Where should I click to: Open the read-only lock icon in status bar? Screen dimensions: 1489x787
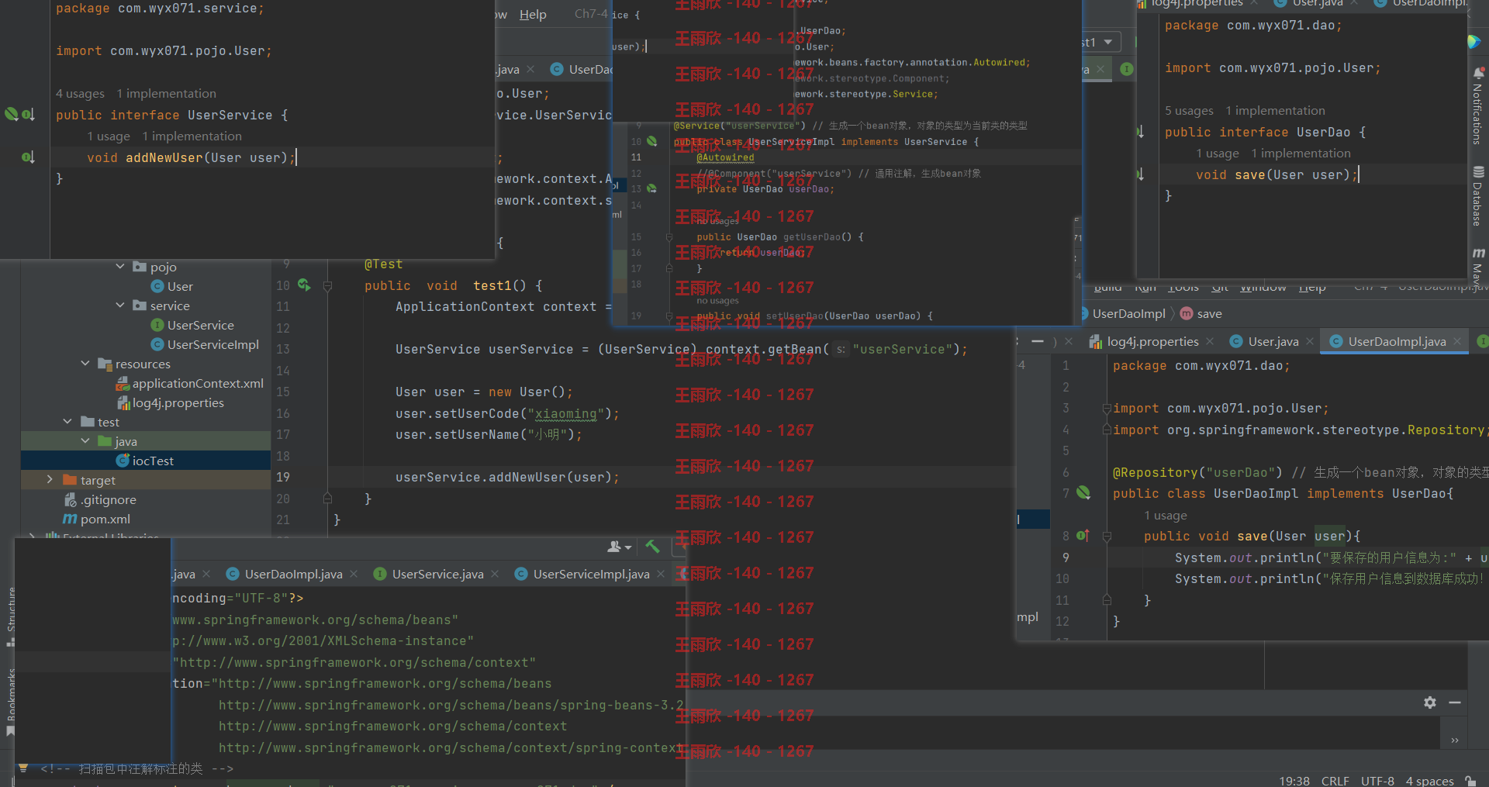[1470, 781]
